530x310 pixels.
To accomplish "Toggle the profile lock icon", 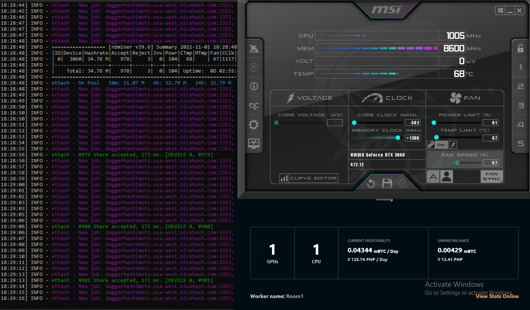I will pyautogui.click(x=520, y=48).
